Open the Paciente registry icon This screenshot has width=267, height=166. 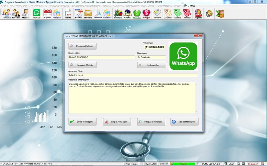[x=7, y=14]
